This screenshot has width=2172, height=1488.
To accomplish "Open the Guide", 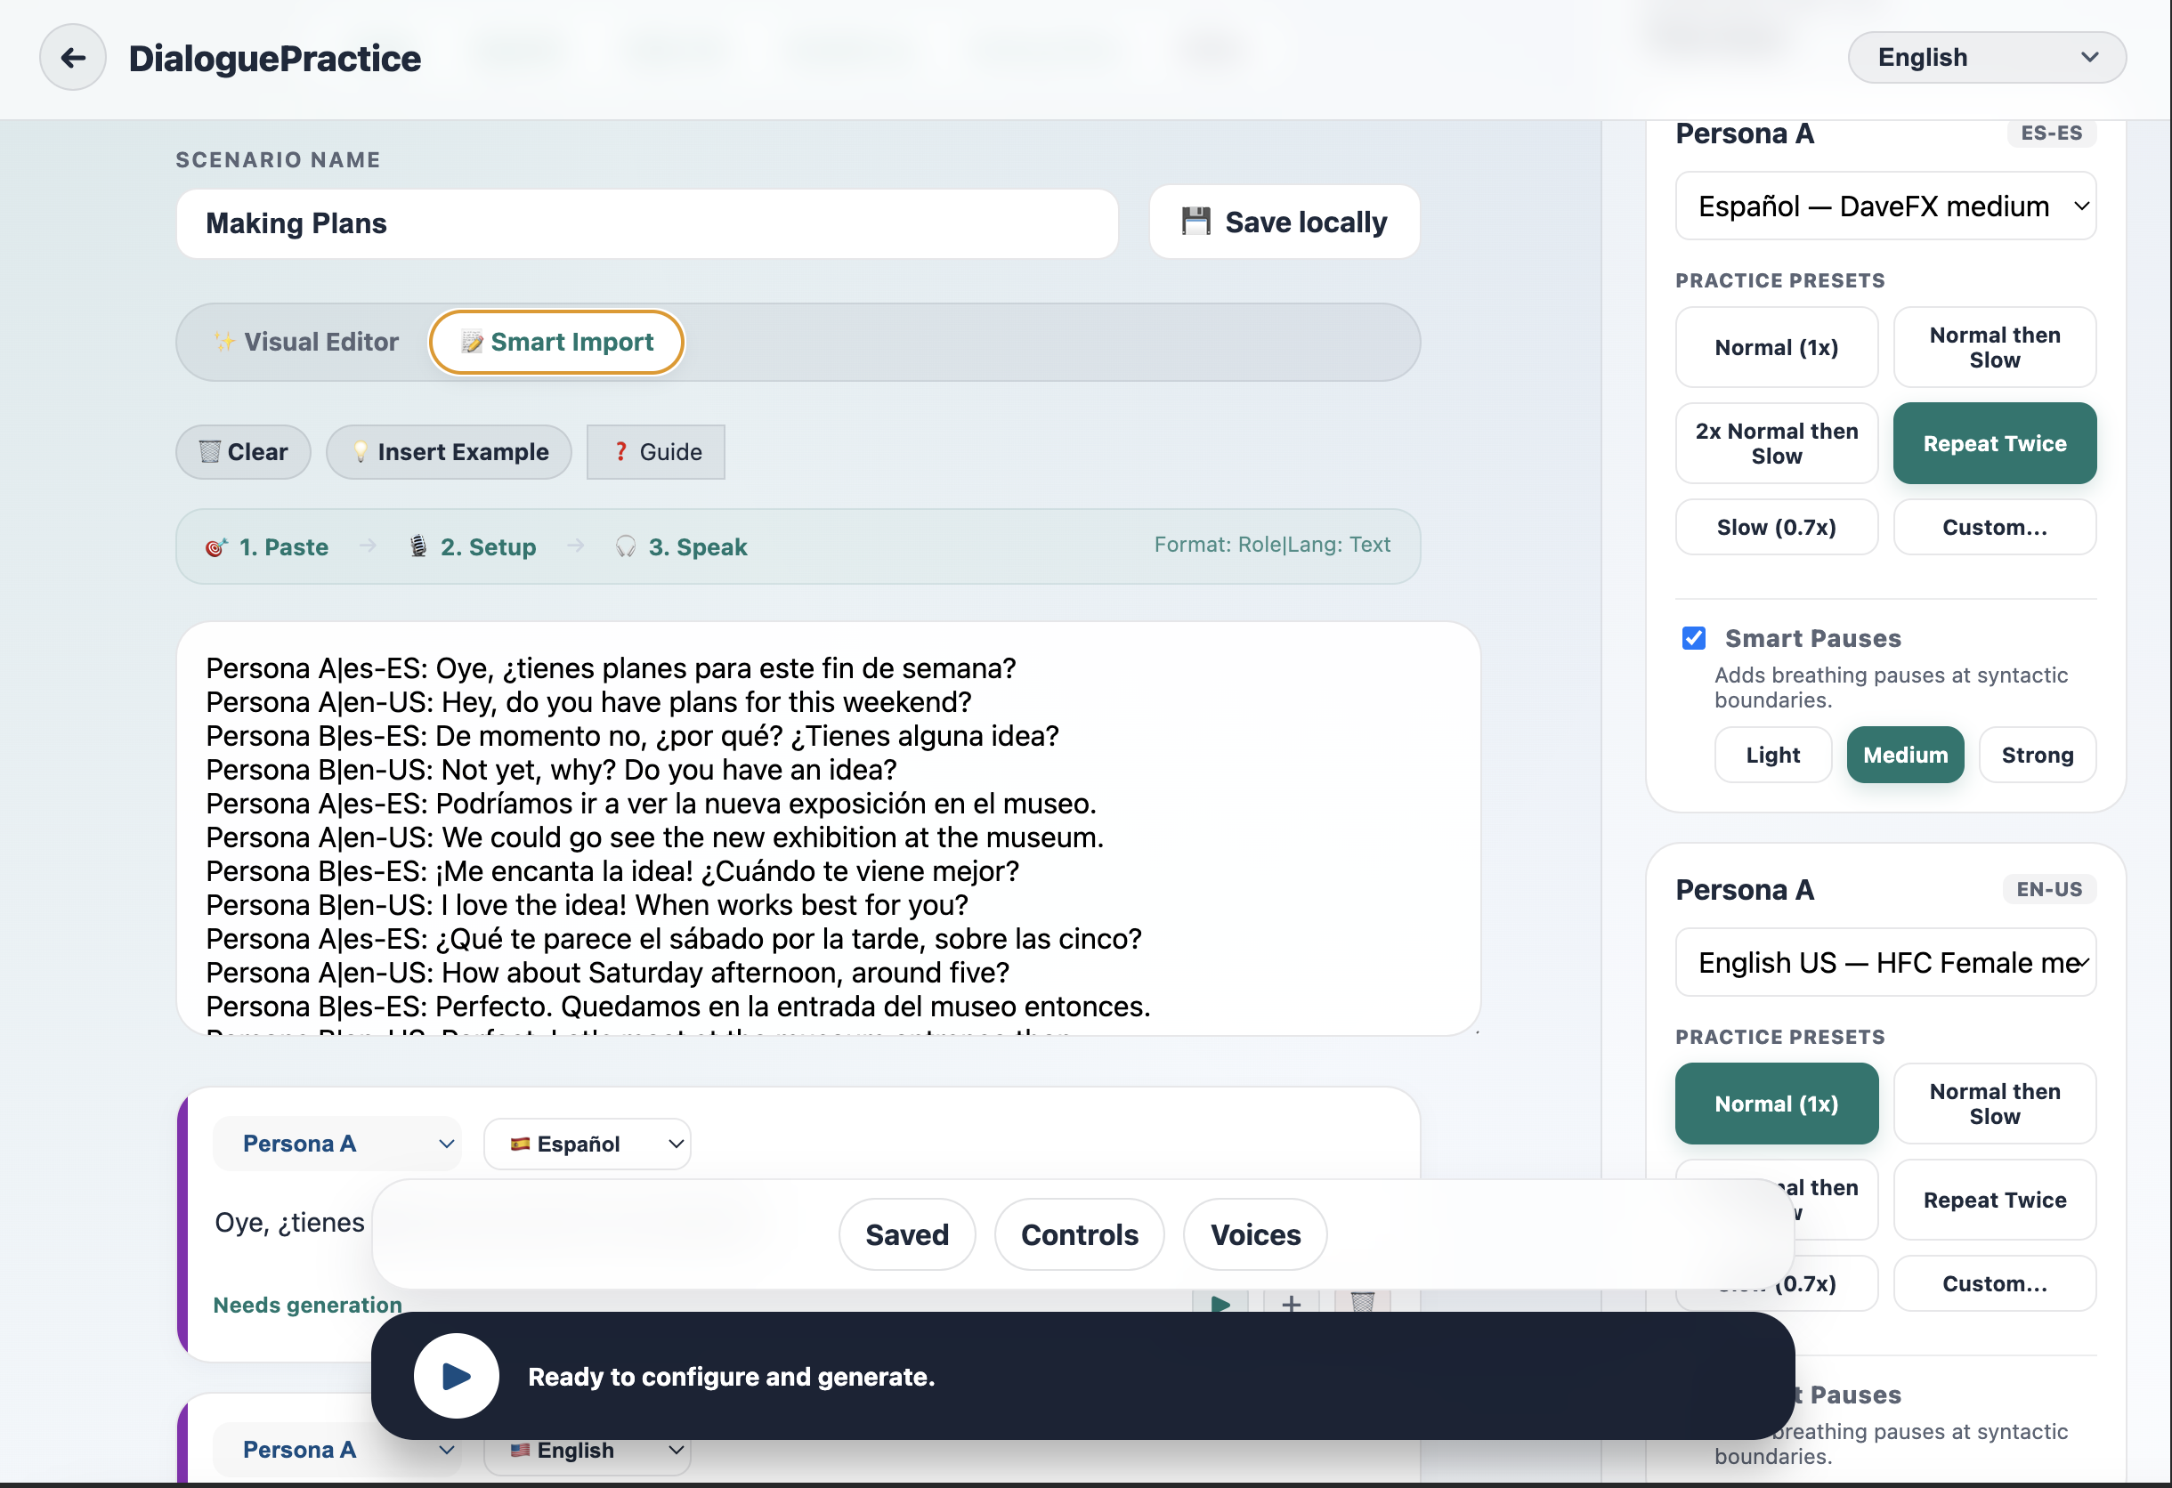I will click(x=656, y=452).
